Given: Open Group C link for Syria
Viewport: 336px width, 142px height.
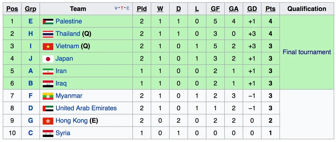Looking at the screenshot, I should tap(31, 133).
